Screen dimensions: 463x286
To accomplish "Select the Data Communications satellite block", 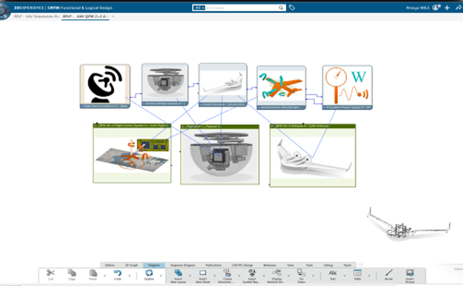I will [x=104, y=85].
